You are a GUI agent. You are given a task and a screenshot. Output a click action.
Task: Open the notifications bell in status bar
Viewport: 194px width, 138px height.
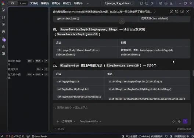[x=193, y=136]
